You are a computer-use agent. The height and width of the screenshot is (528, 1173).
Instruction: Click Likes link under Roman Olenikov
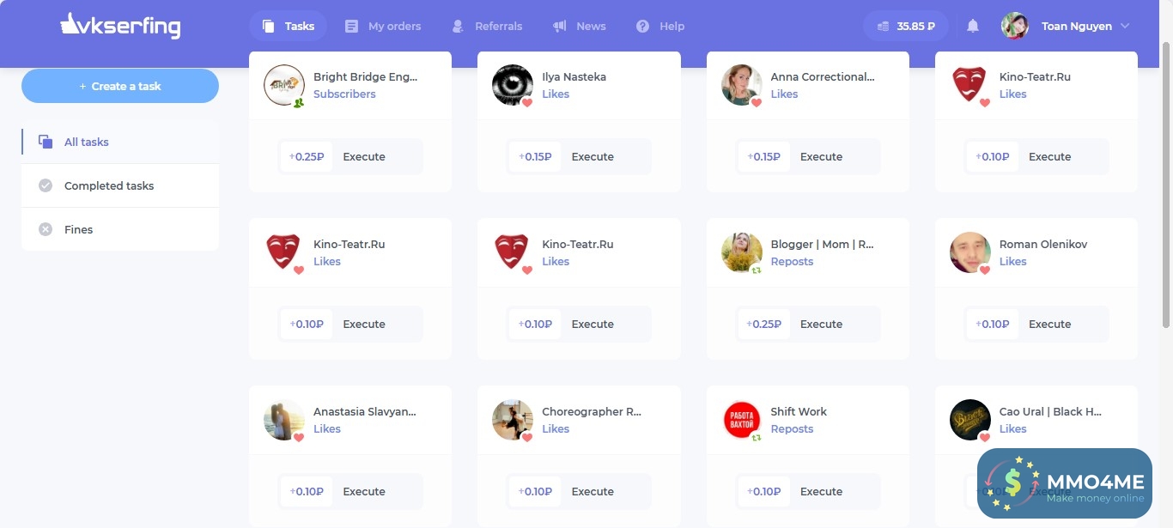pos(1012,262)
